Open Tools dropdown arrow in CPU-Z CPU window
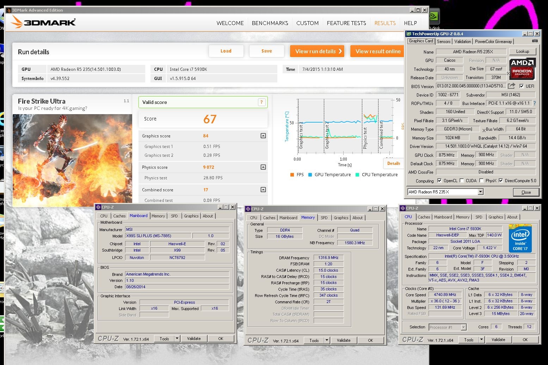Viewport: 548px width, 365px height. click(482, 340)
